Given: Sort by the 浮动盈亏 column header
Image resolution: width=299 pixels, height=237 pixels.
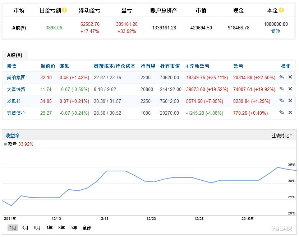Looking at the screenshot, I should pos(198,66).
